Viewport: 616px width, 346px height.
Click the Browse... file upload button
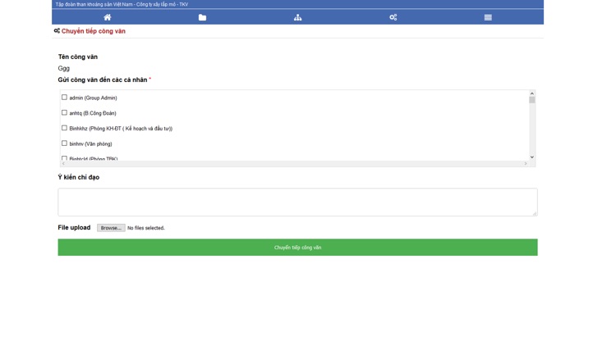(x=111, y=228)
